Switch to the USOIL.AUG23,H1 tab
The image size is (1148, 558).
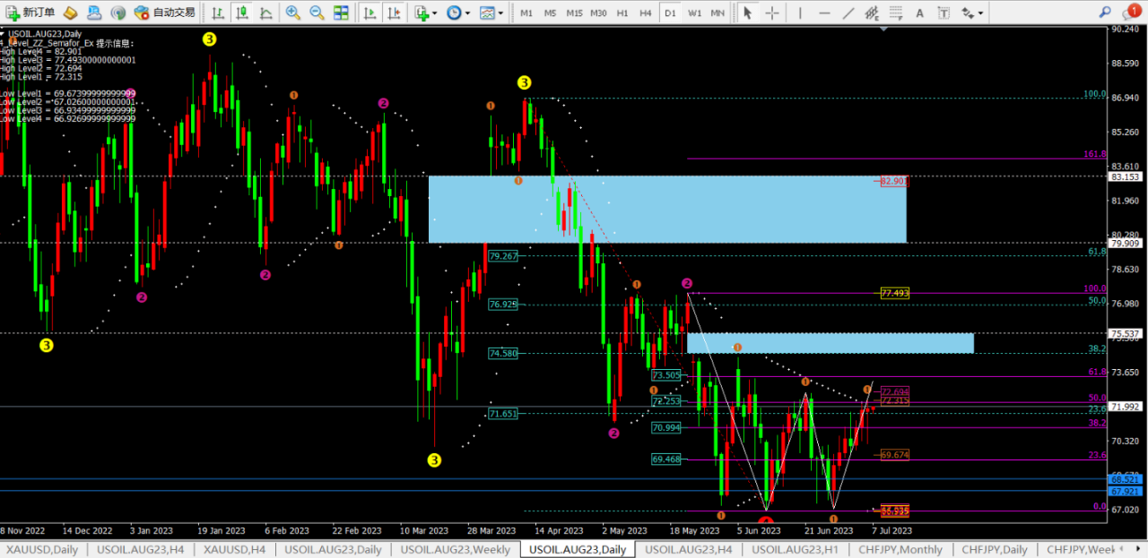click(795, 549)
